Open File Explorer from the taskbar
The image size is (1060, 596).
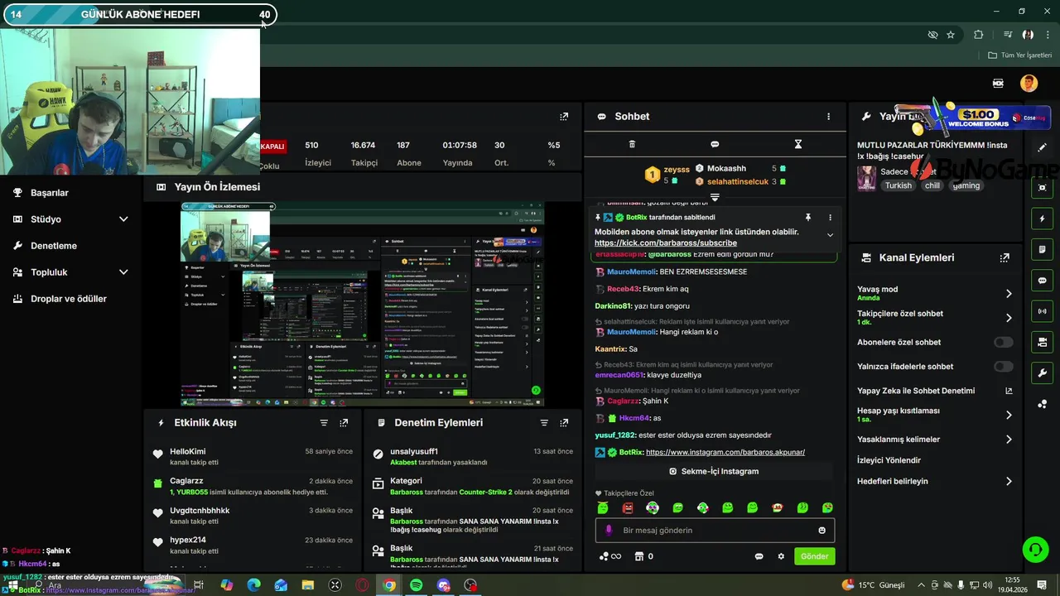coord(308,585)
